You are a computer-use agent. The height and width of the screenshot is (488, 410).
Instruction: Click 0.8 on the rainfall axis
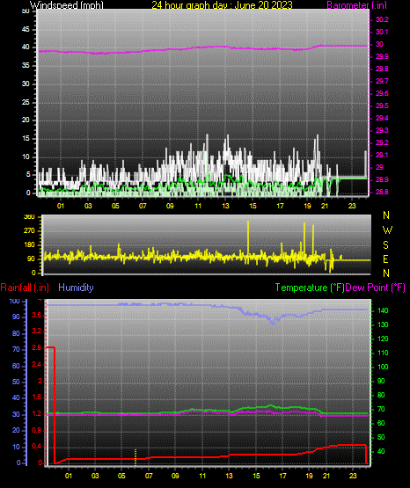[x=36, y=430]
